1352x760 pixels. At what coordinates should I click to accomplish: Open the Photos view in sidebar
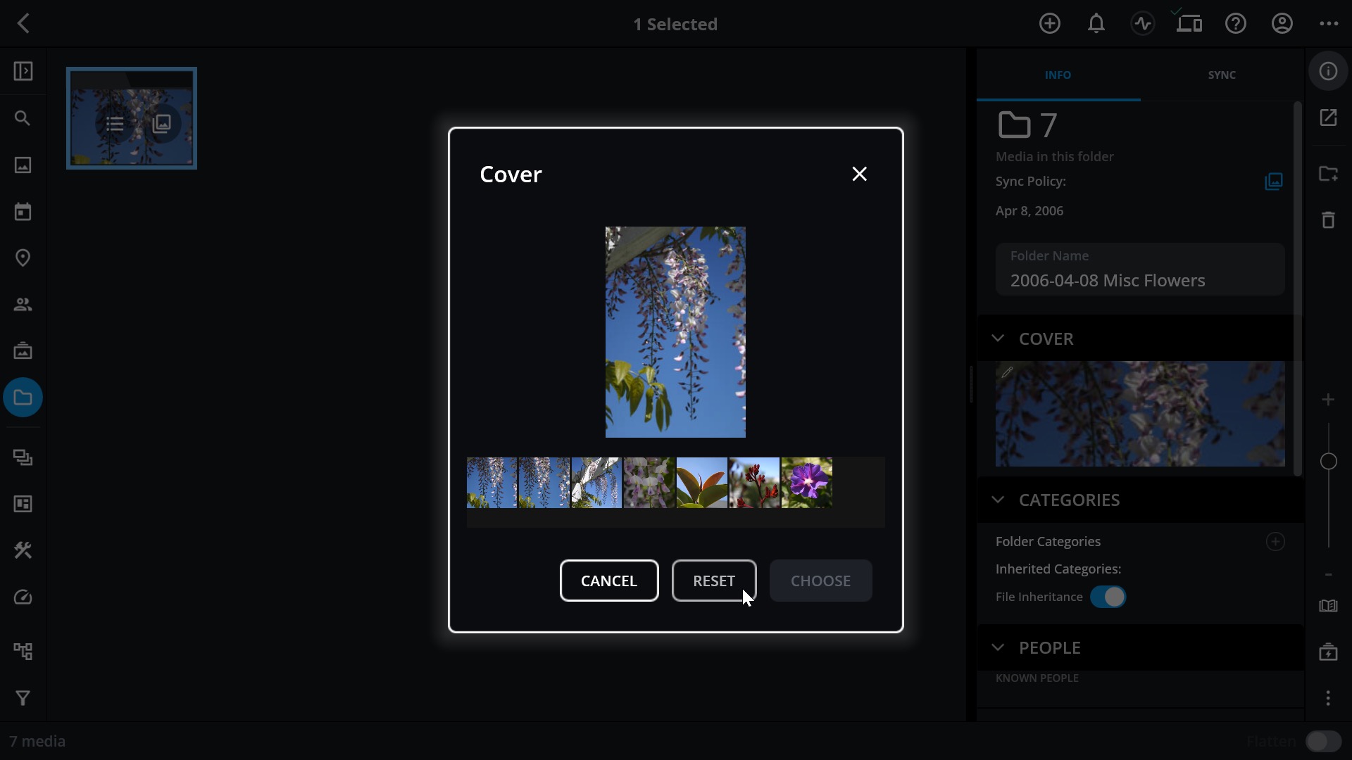point(23,165)
